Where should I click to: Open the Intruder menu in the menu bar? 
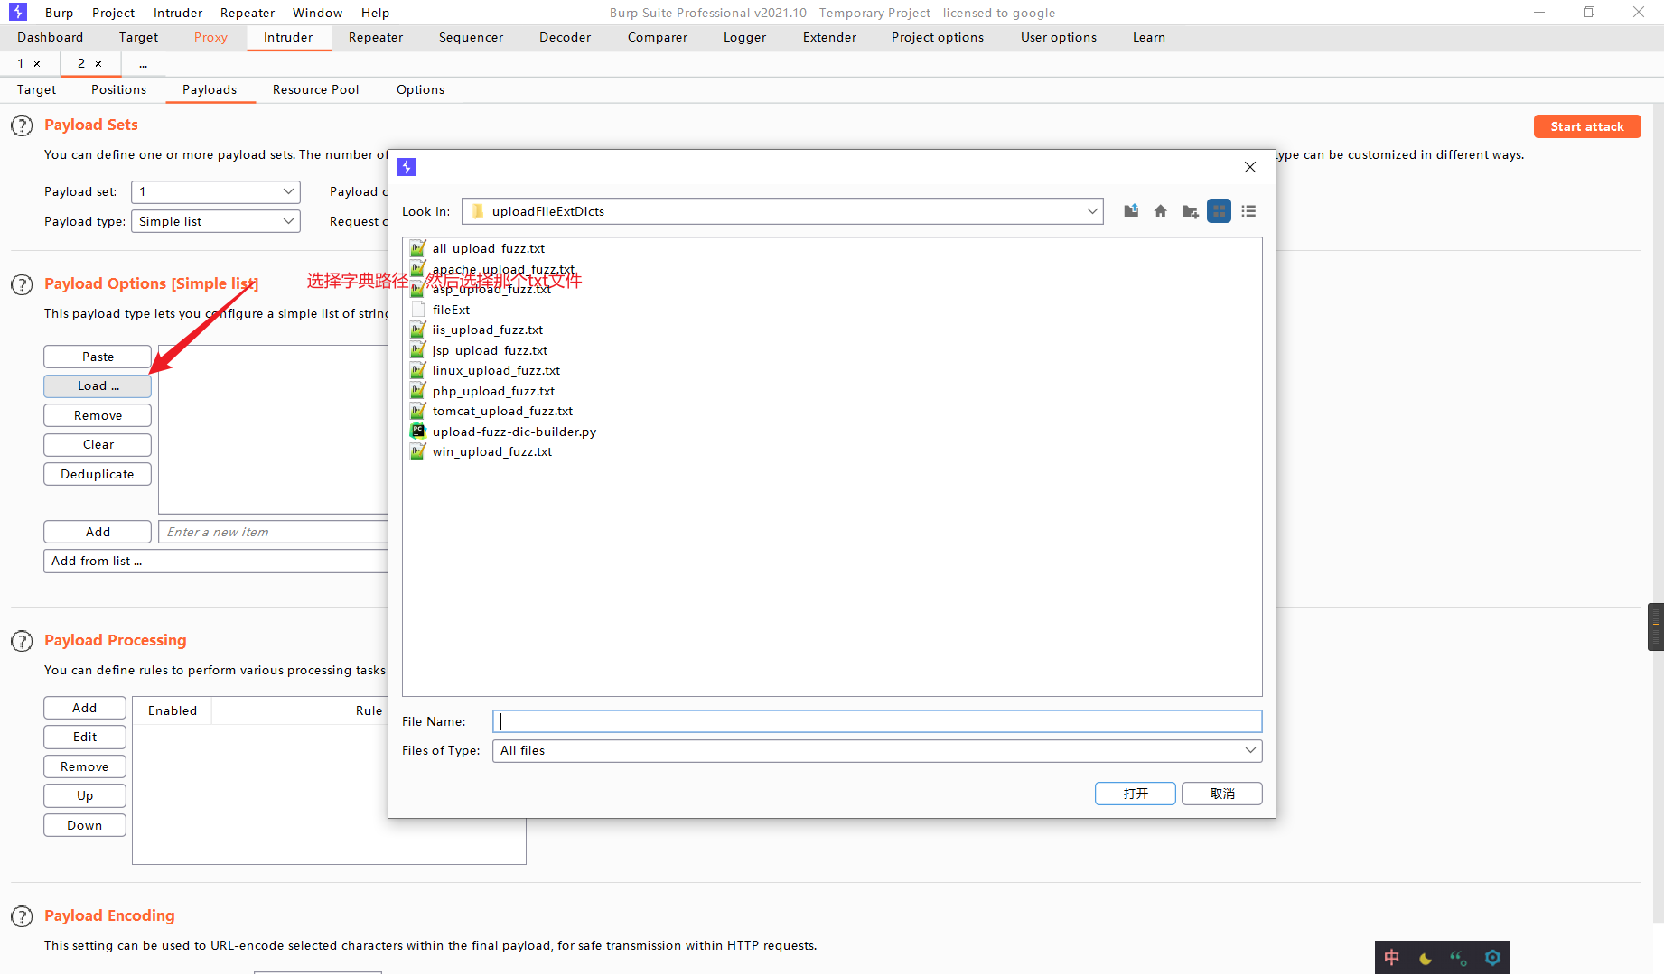pos(177,12)
